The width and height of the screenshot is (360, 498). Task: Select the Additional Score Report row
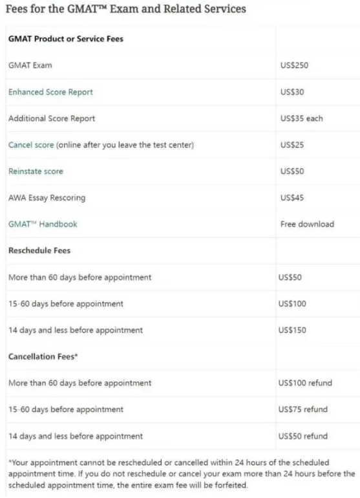(x=183, y=118)
